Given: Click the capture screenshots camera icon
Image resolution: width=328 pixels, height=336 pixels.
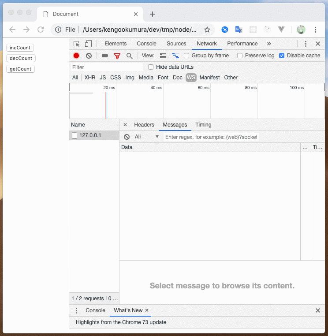Looking at the screenshot, I should (x=105, y=56).
